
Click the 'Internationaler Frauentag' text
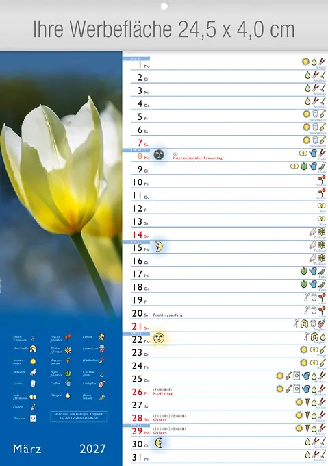(x=198, y=158)
